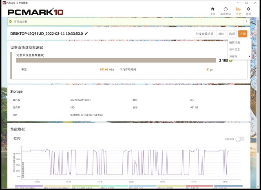
Task: Toggle the purple CPU clock legend swatch
Action: coord(29,186)
